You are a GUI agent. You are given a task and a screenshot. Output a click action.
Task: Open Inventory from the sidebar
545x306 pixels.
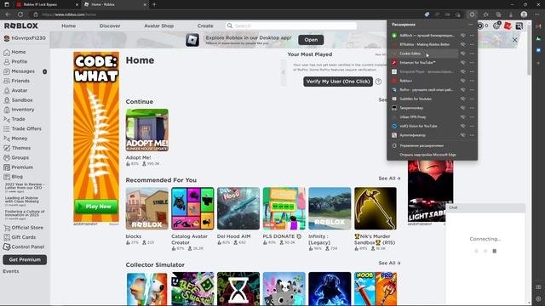tap(19, 110)
